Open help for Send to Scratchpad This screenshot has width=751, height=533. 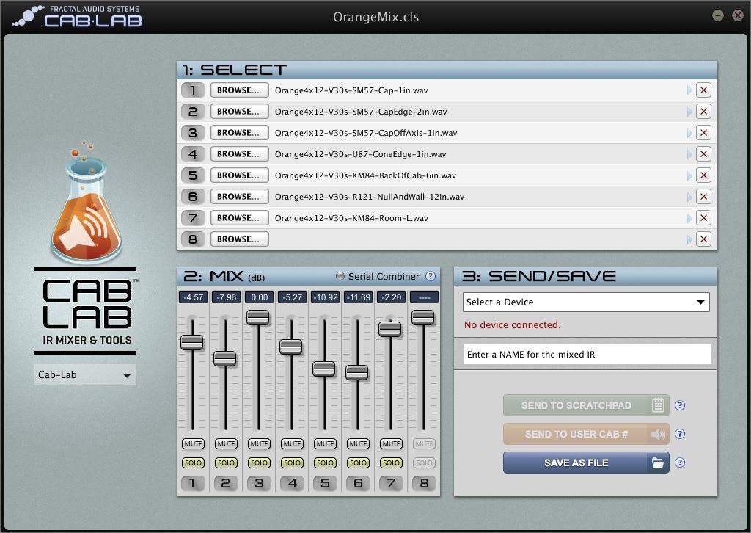tap(680, 405)
